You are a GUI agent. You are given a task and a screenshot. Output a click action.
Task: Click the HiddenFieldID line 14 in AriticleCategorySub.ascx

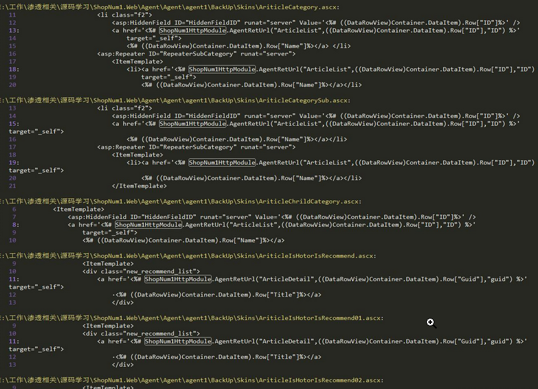coord(316,116)
